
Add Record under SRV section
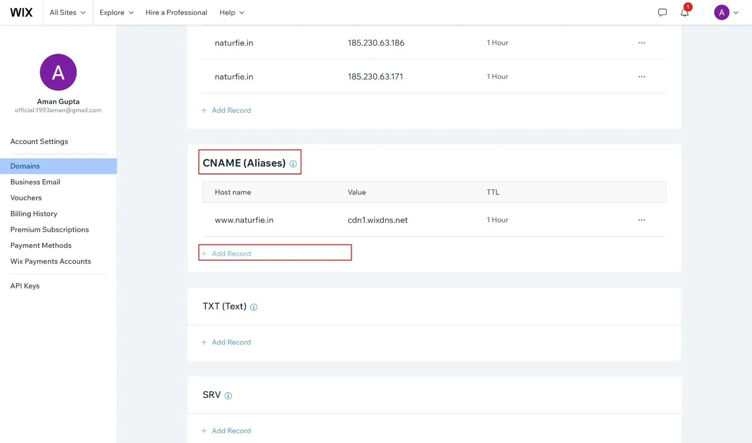point(226,431)
